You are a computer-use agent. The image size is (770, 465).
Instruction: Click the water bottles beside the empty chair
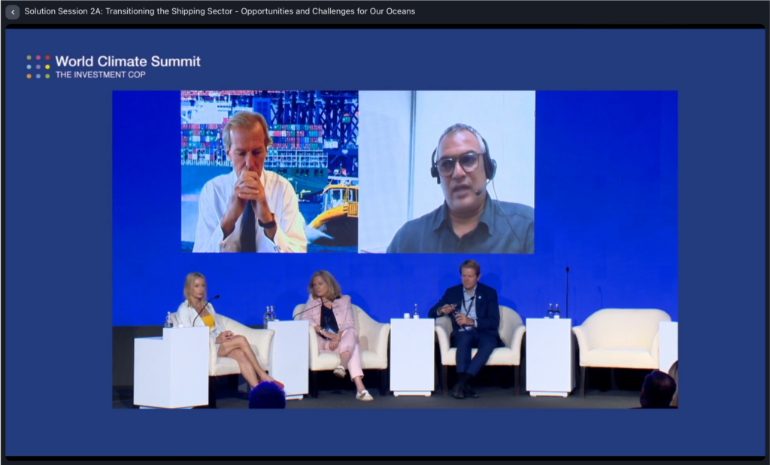pos(553,311)
